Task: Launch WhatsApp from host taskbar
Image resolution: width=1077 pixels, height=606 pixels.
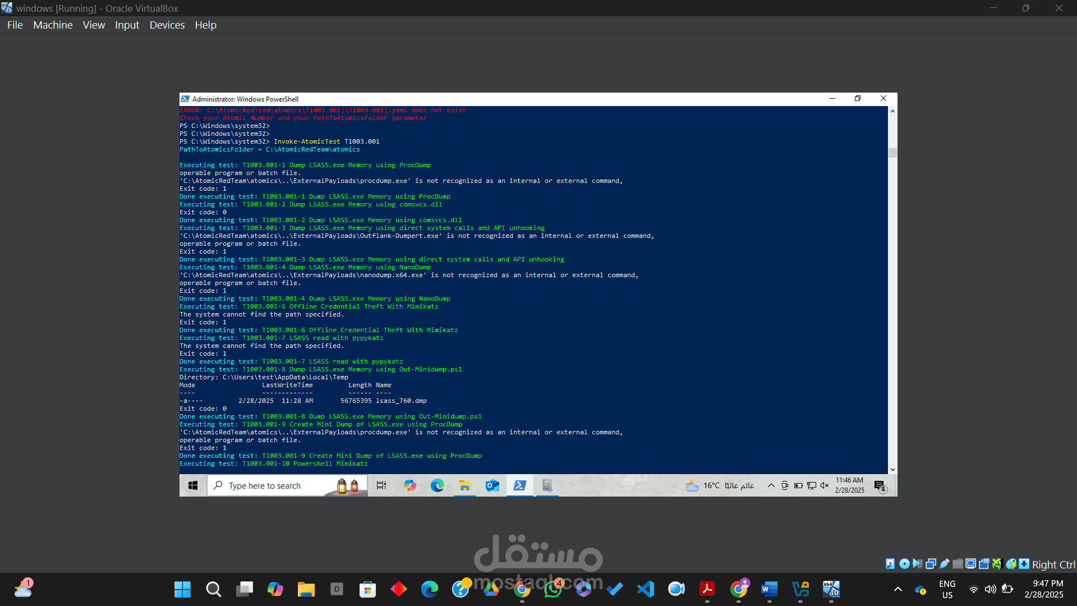Action: 553,589
